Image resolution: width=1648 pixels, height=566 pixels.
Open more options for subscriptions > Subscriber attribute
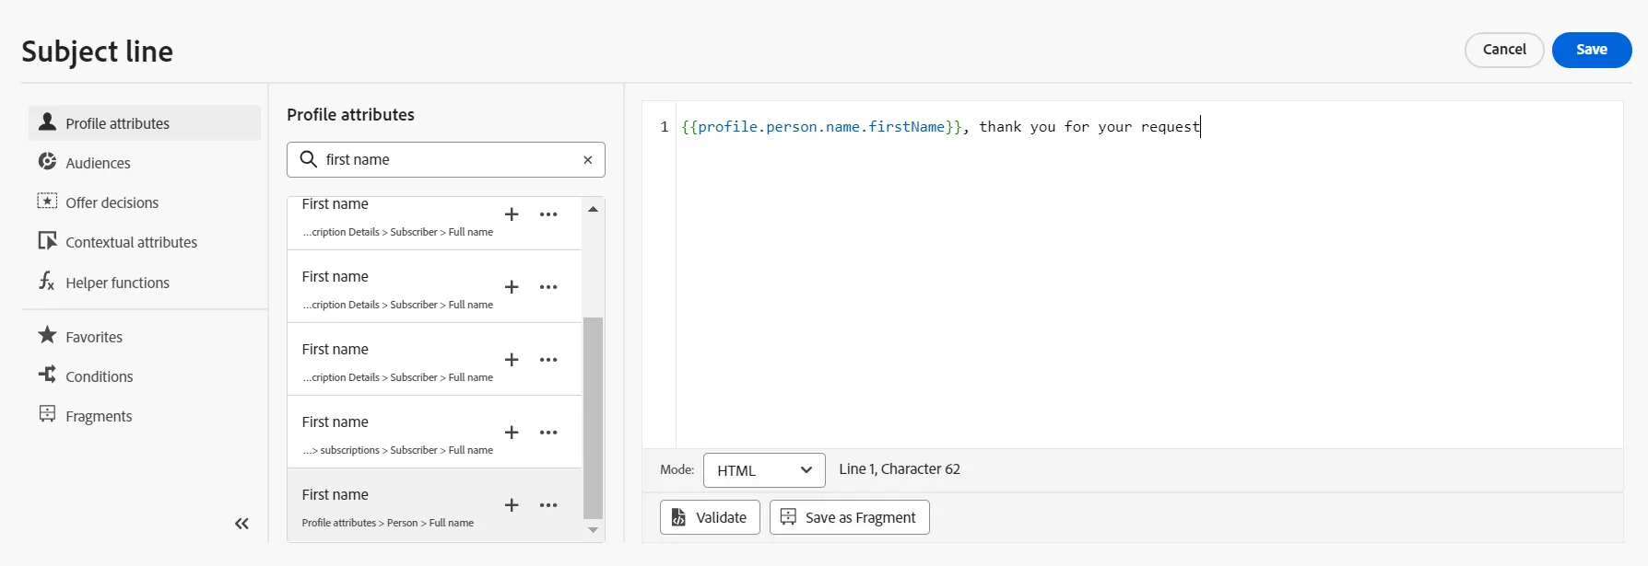[548, 433]
